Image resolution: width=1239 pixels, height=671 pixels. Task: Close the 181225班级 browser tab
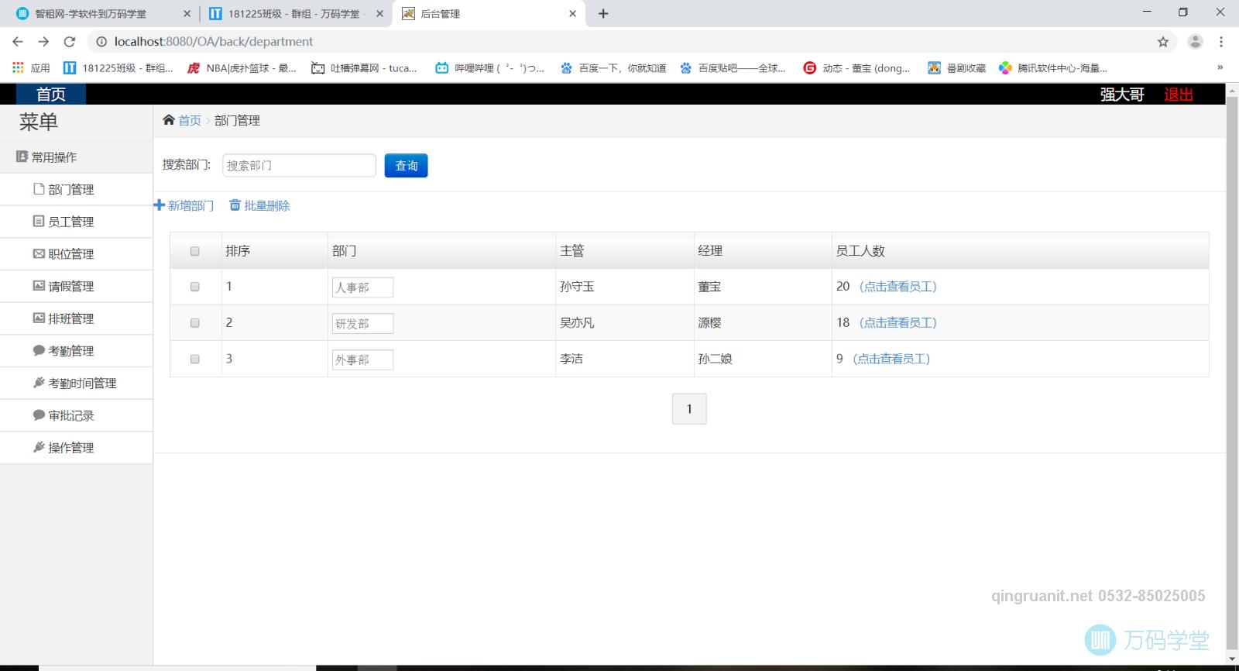[379, 13]
